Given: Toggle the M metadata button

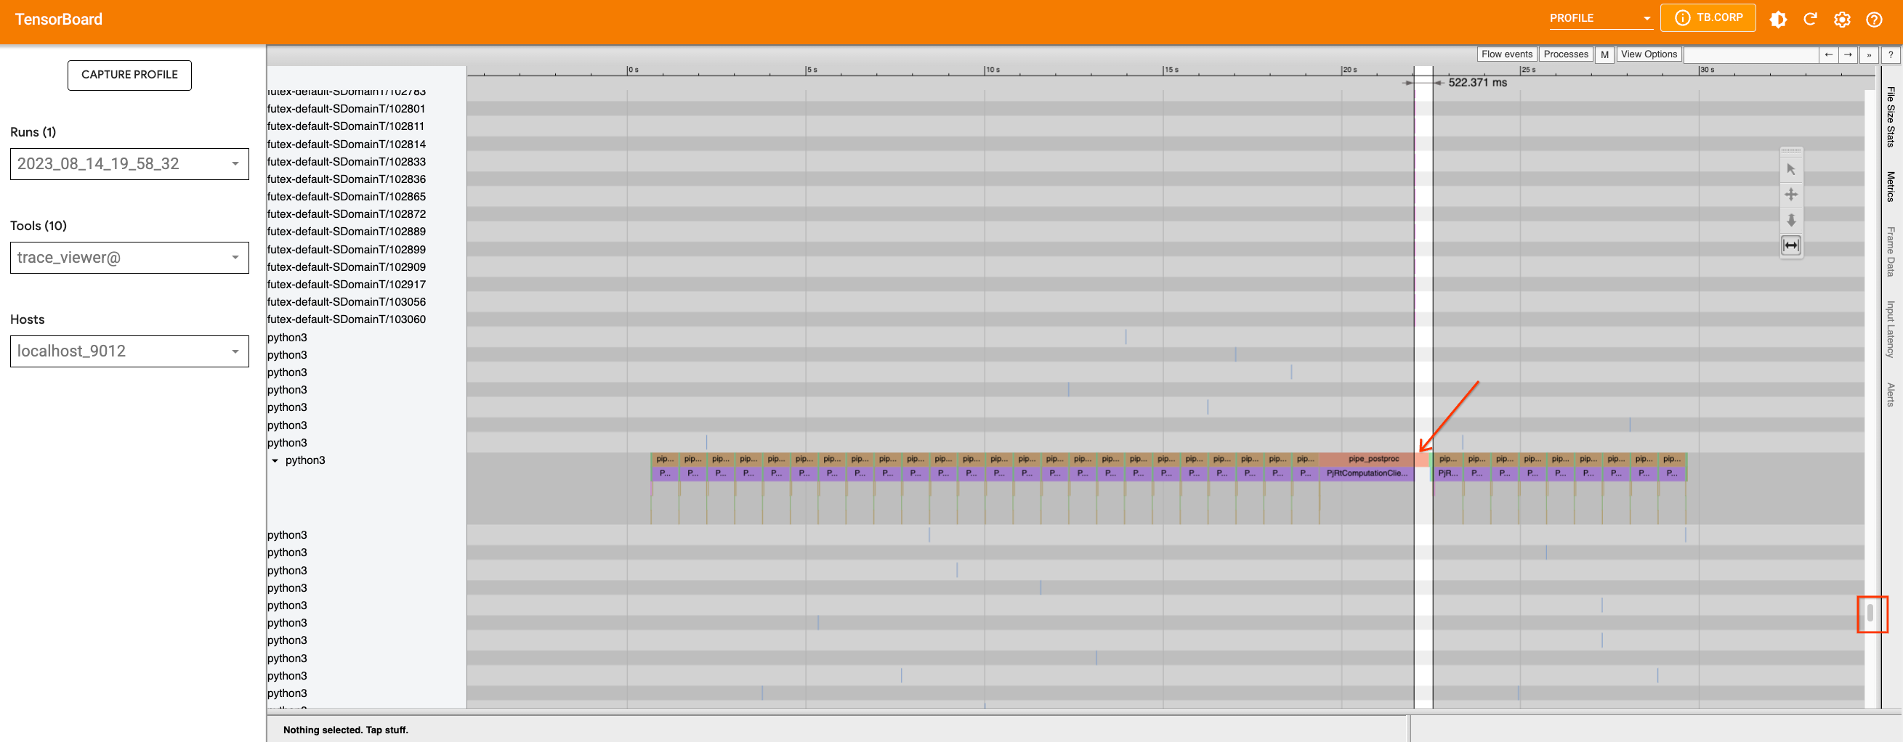Looking at the screenshot, I should (1604, 54).
